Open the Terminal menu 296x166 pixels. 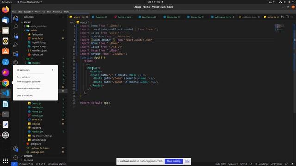(x=57, y=12)
